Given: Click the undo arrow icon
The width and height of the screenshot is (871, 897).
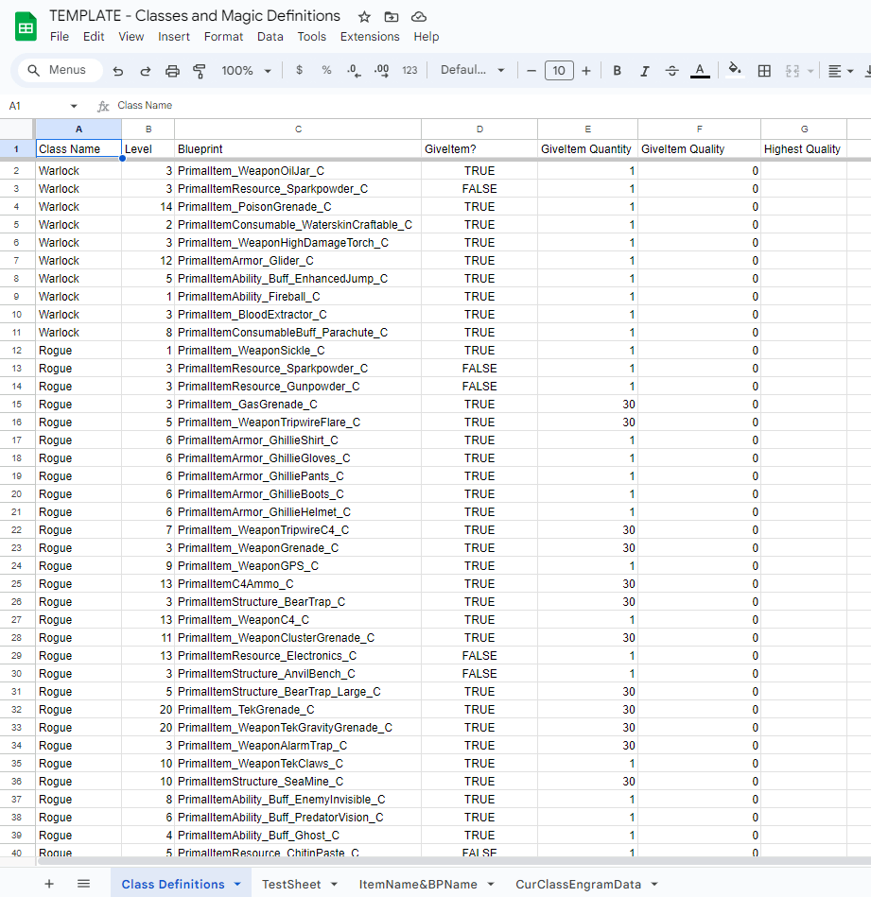Looking at the screenshot, I should pos(118,71).
